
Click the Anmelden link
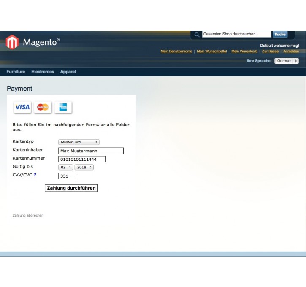point(291,51)
